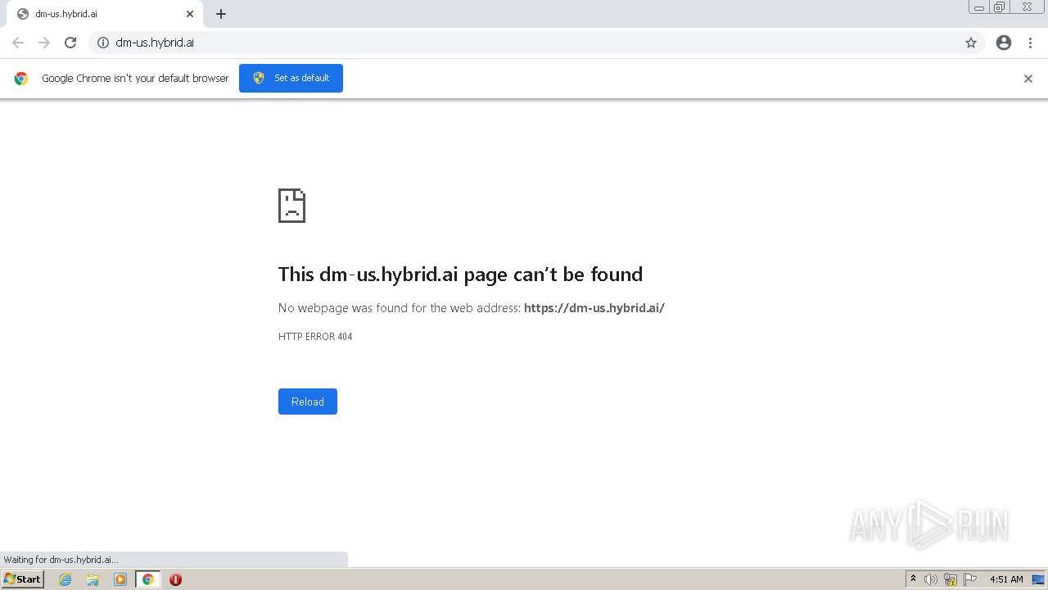Bookmark this page with star icon

tap(971, 43)
